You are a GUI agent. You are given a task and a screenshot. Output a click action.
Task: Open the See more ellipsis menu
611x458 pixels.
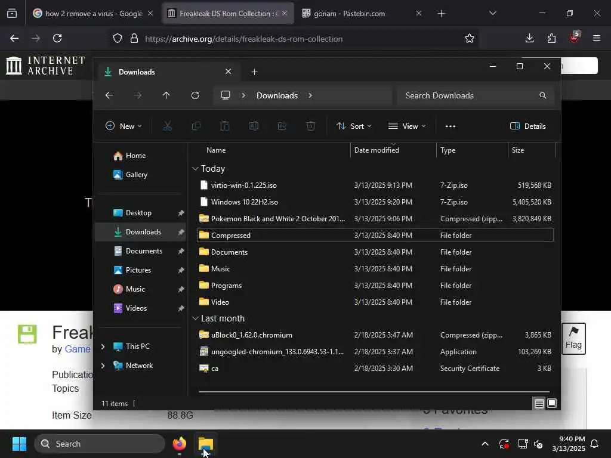coord(450,126)
